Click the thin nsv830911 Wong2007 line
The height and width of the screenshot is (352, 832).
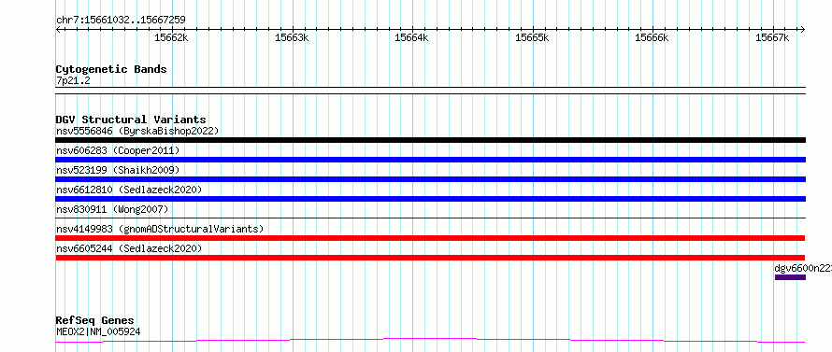430,218
